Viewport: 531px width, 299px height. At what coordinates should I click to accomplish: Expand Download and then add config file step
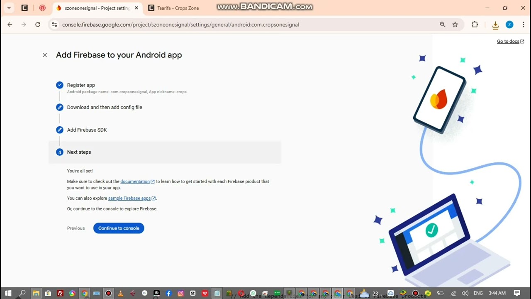pyautogui.click(x=105, y=107)
